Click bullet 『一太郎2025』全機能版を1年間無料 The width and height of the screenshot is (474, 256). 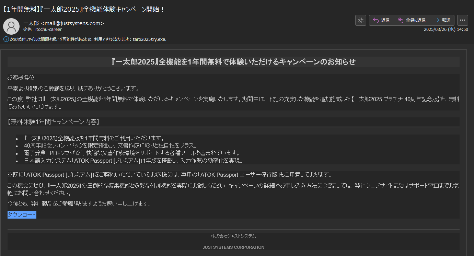point(94,138)
